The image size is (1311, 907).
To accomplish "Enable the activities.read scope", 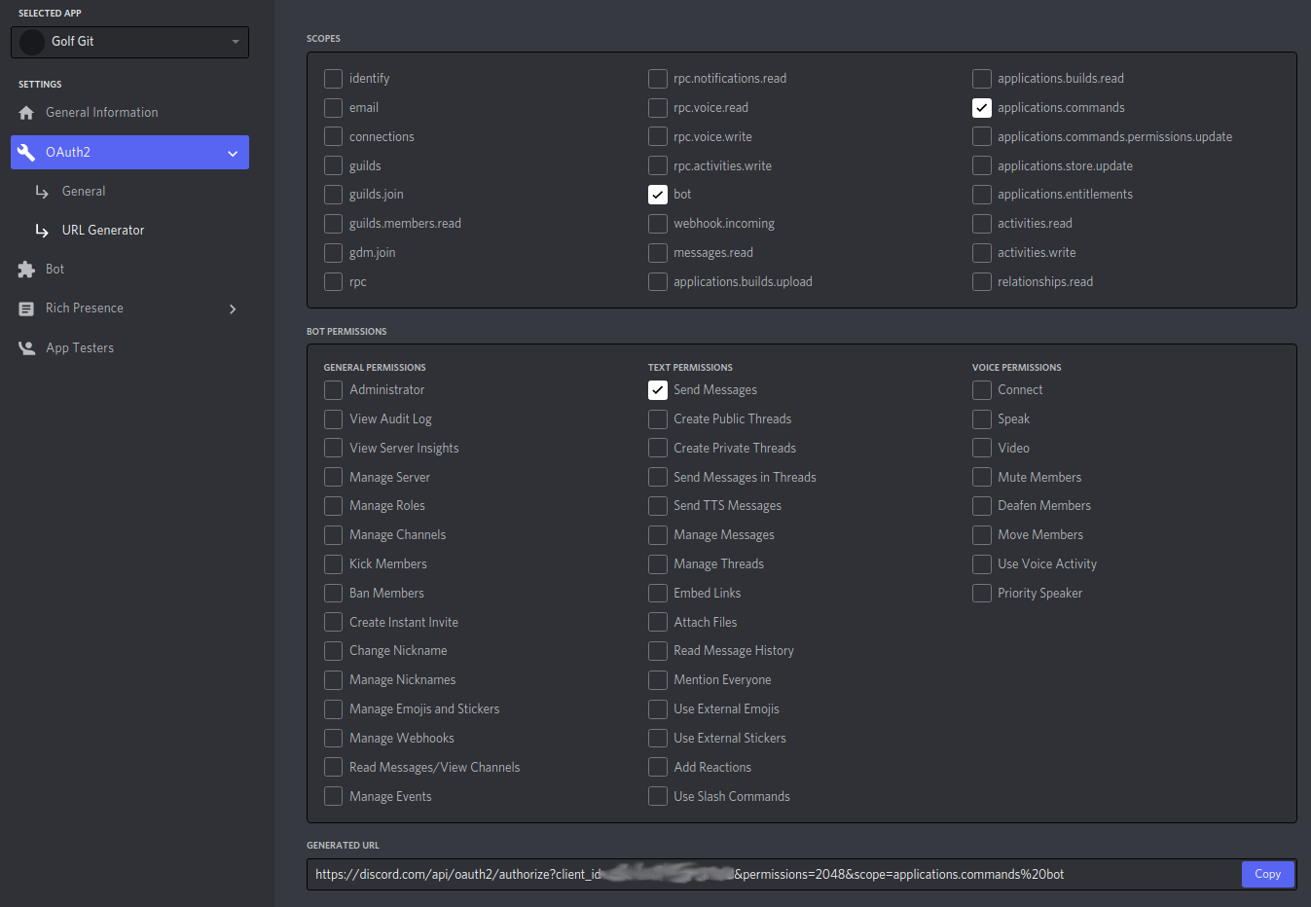I will 982,224.
